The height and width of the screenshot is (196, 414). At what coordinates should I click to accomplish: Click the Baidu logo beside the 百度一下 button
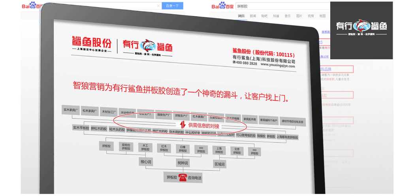tap(33, 5)
